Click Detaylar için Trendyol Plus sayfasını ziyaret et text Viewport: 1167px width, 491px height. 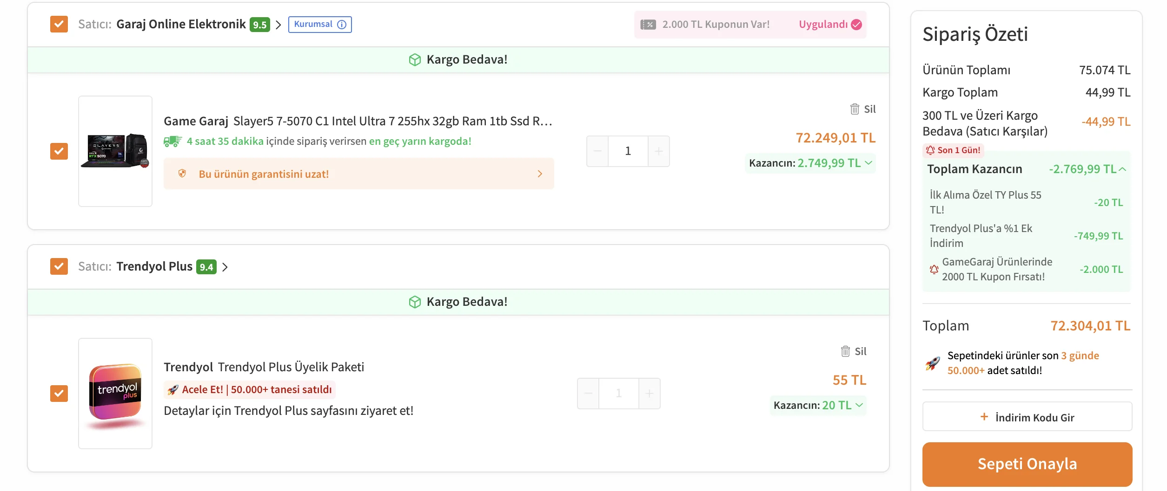[288, 411]
